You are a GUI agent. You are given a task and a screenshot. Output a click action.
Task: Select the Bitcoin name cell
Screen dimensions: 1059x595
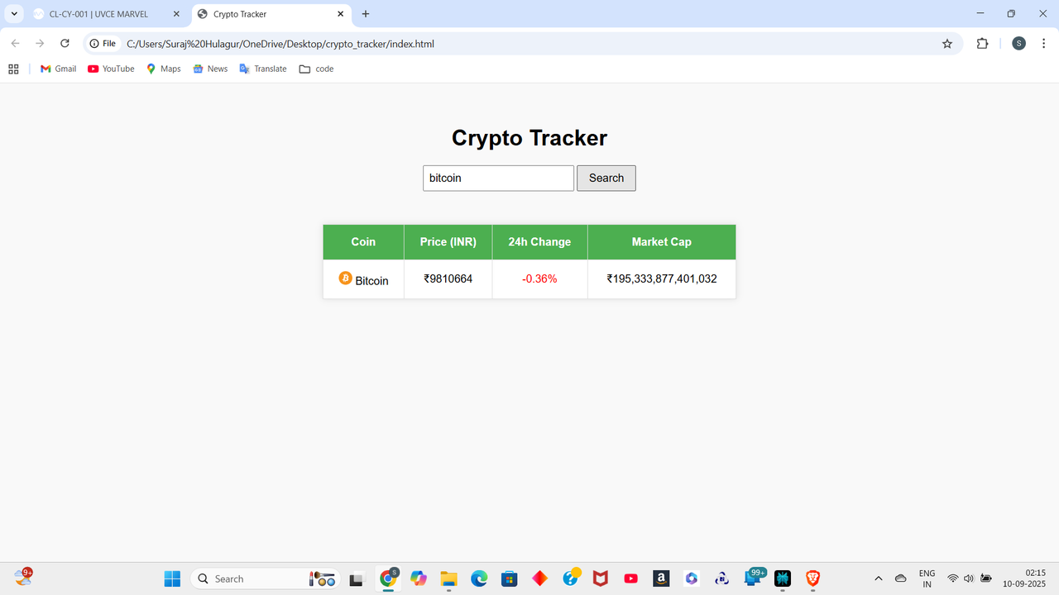[x=363, y=279]
